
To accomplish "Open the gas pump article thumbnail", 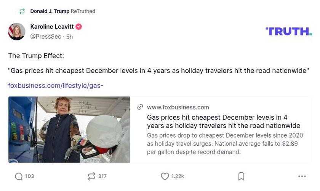I will (x=69, y=130).
